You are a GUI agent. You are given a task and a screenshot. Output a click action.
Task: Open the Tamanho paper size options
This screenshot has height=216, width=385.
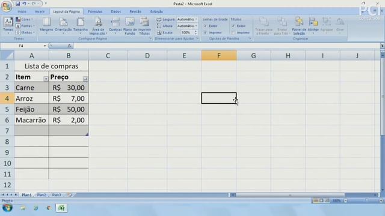(x=80, y=25)
